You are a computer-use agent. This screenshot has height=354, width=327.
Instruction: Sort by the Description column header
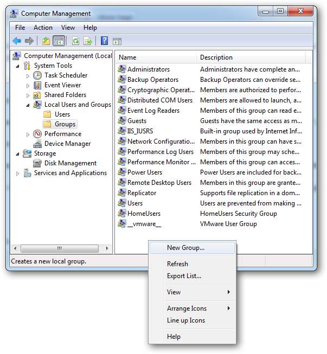(x=251, y=57)
